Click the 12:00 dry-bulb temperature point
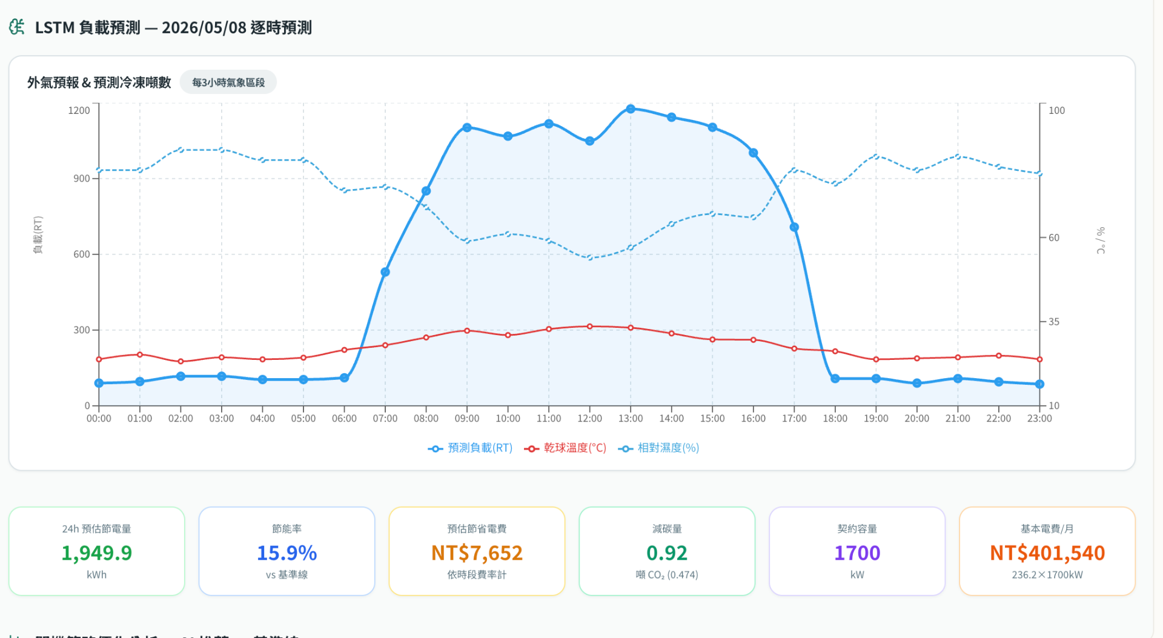Viewport: 1163px width, 638px height. tap(590, 327)
